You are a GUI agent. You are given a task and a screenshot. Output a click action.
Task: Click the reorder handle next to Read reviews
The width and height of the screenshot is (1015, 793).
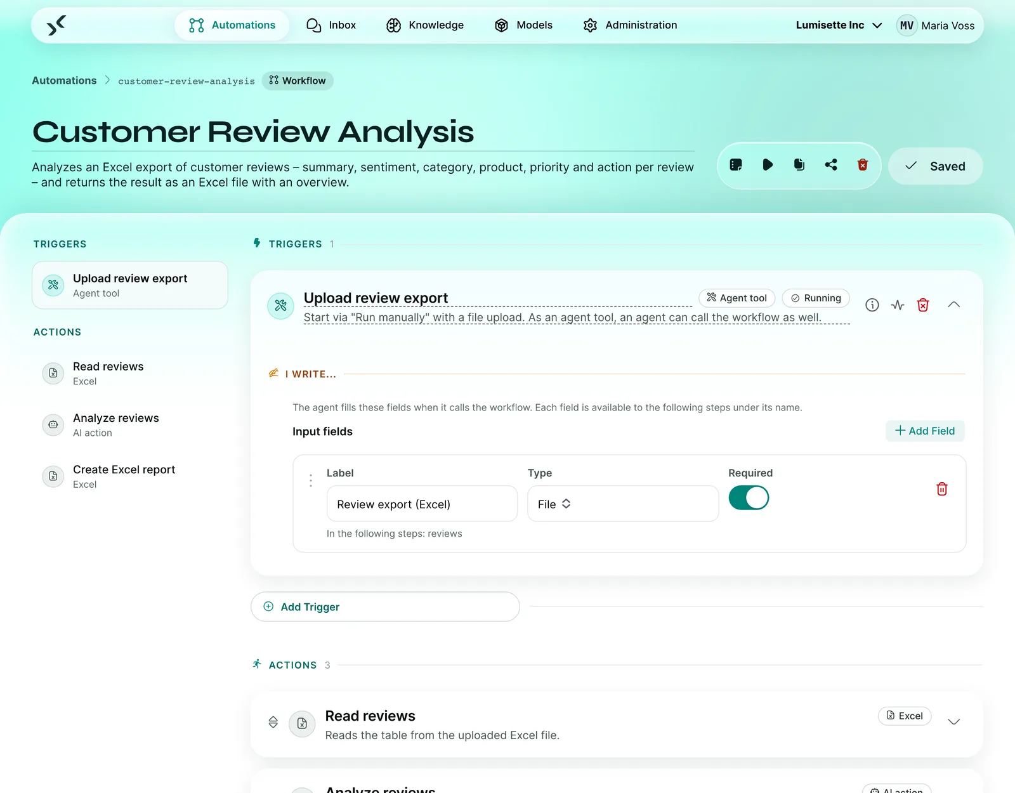(273, 722)
